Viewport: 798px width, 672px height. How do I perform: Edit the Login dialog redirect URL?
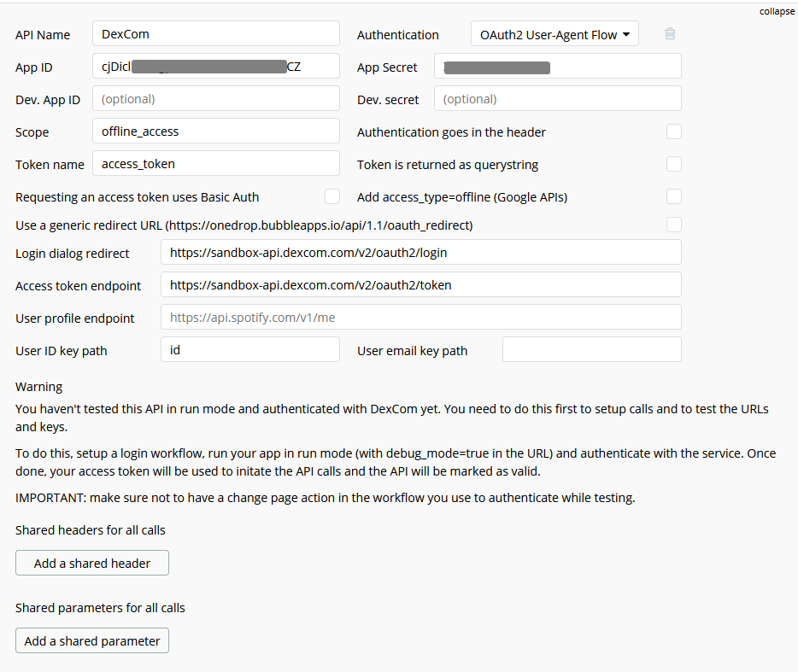click(420, 253)
